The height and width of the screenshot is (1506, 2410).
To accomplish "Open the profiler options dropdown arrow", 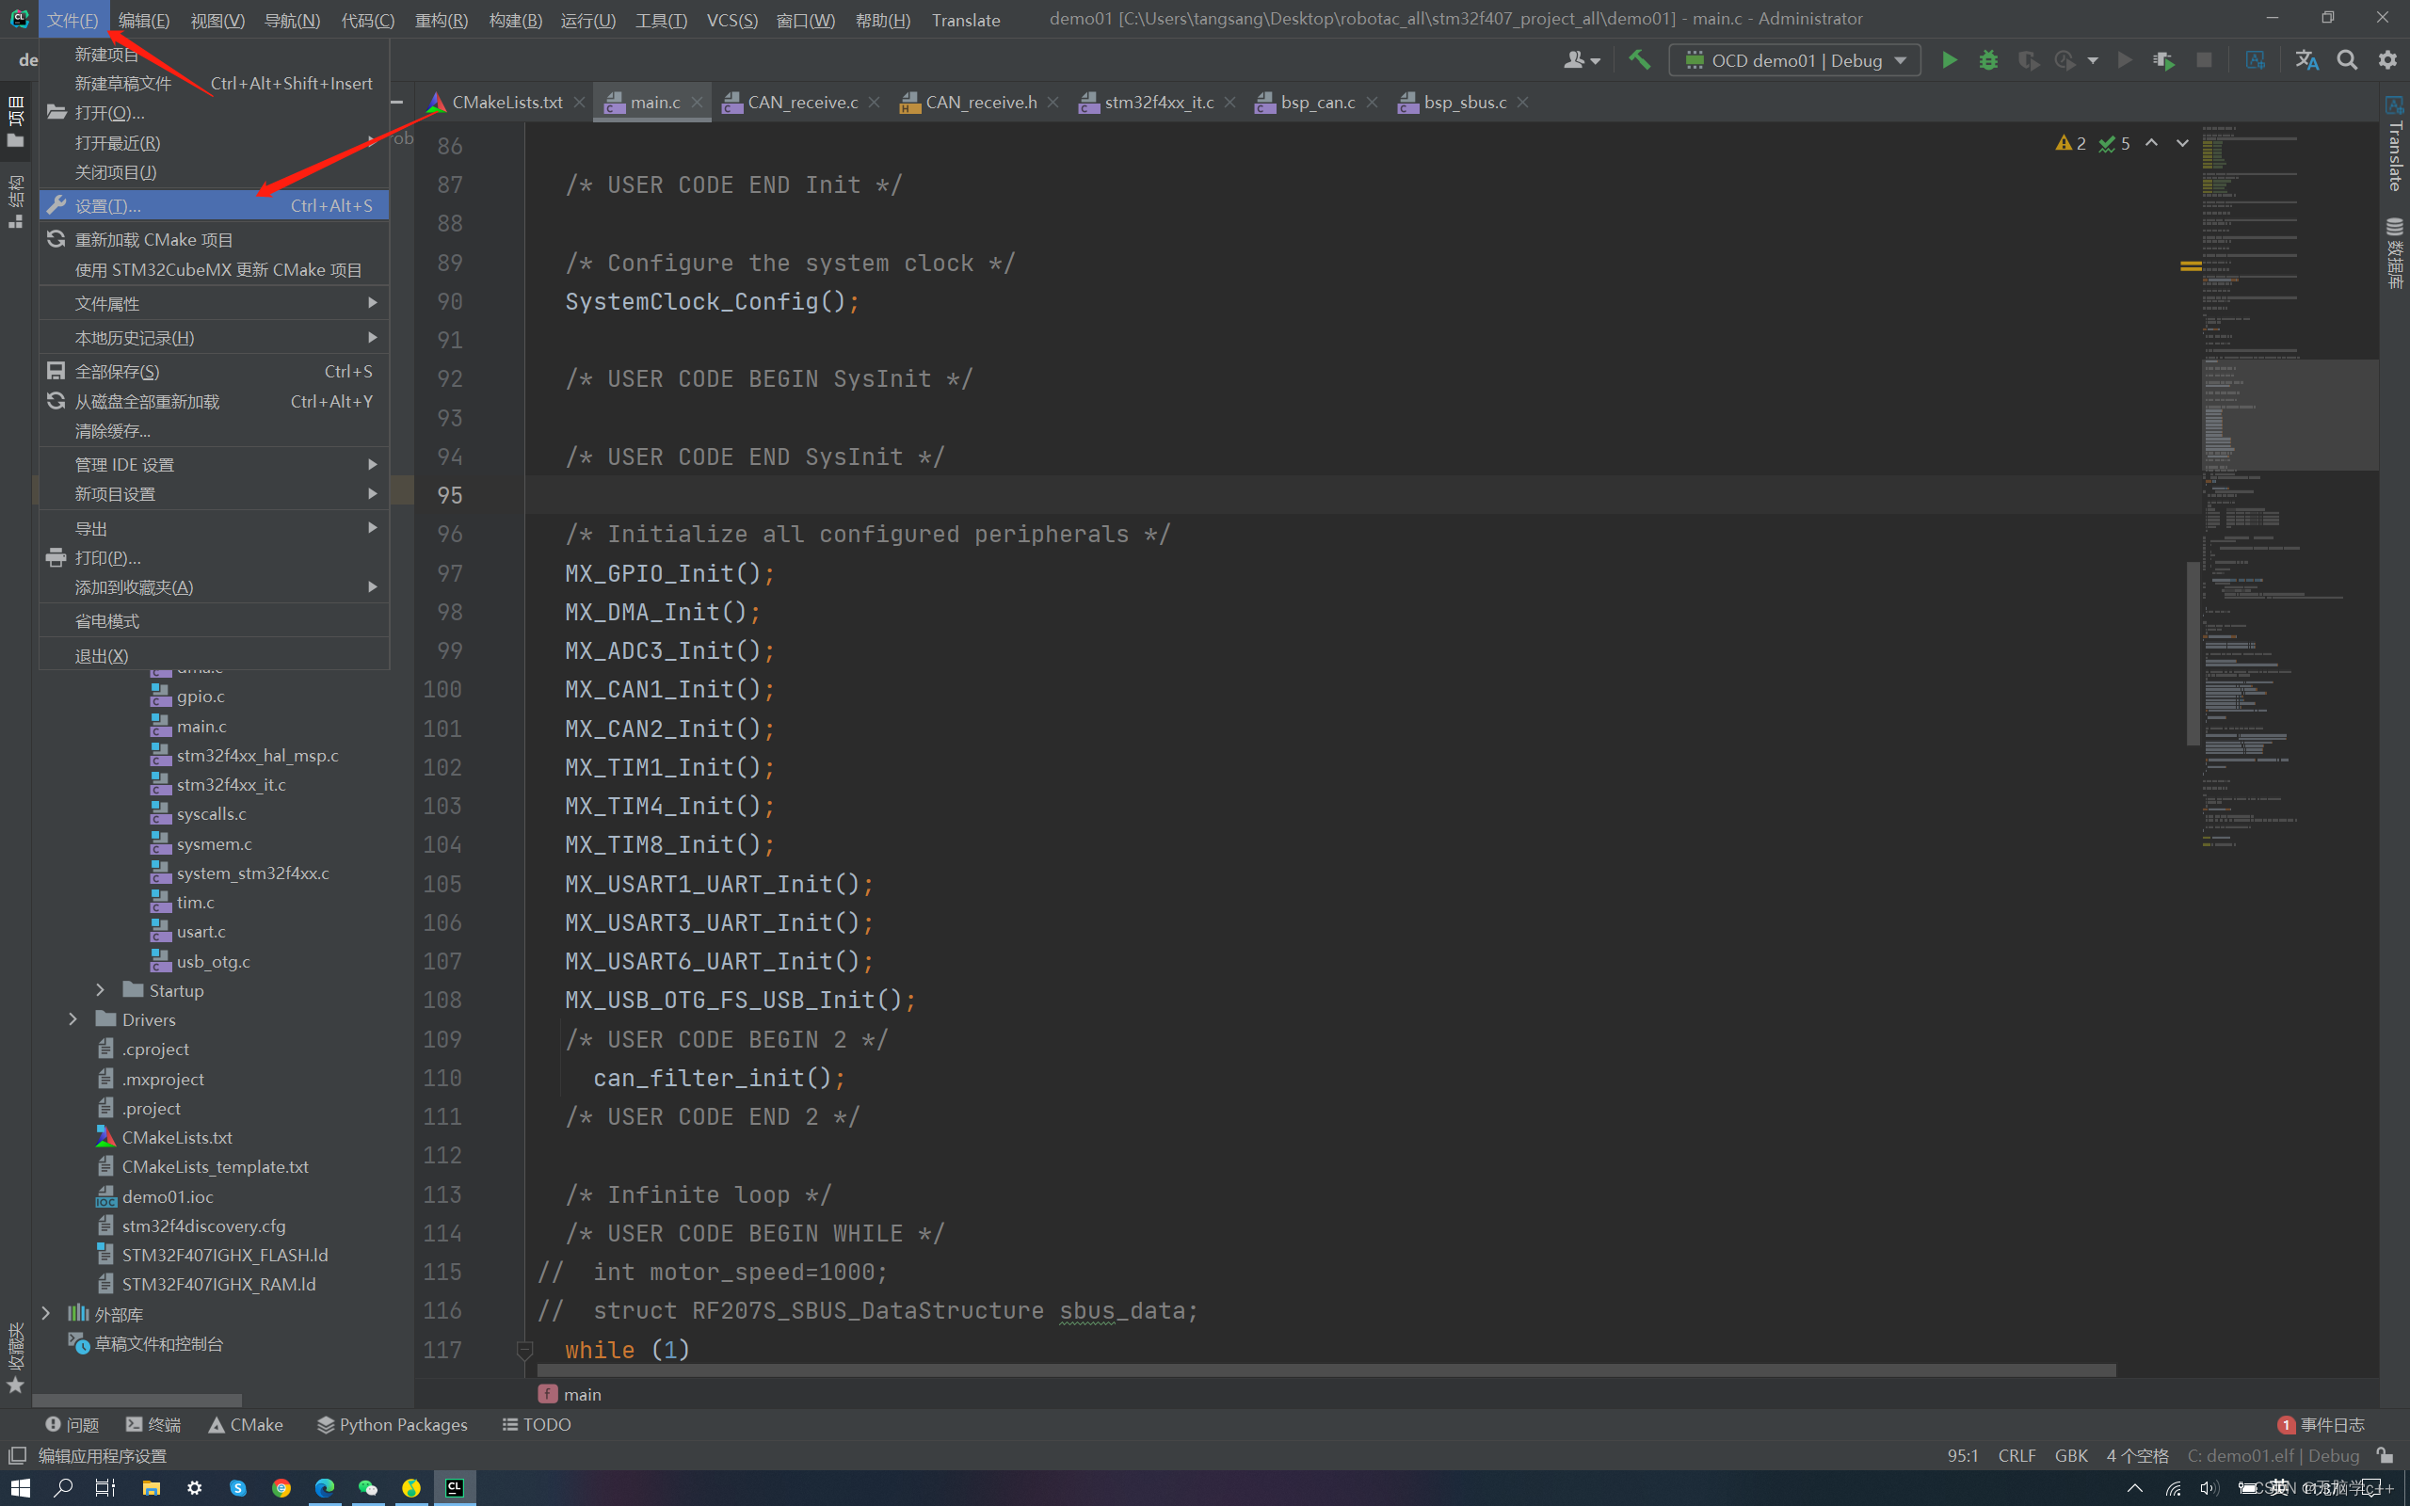I will pyautogui.click(x=2093, y=59).
